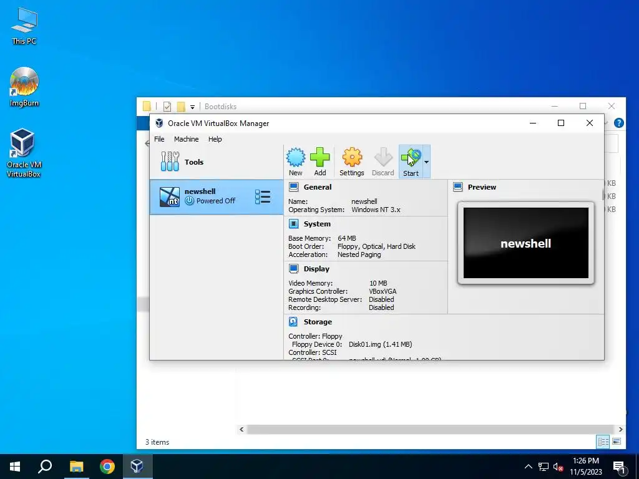Screen dimensions: 639x479
Task: Select the Tools item in VirtualBox
Action: (217, 162)
